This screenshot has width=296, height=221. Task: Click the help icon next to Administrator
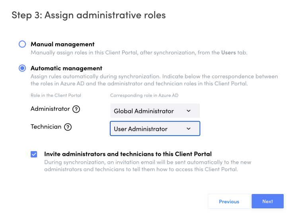pos(76,109)
